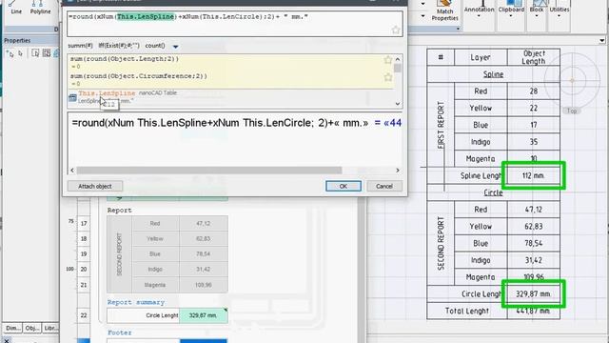Click the Total Lenght cell in drawing table
Viewport: 609px width, 343px height.
pyautogui.click(x=467, y=312)
